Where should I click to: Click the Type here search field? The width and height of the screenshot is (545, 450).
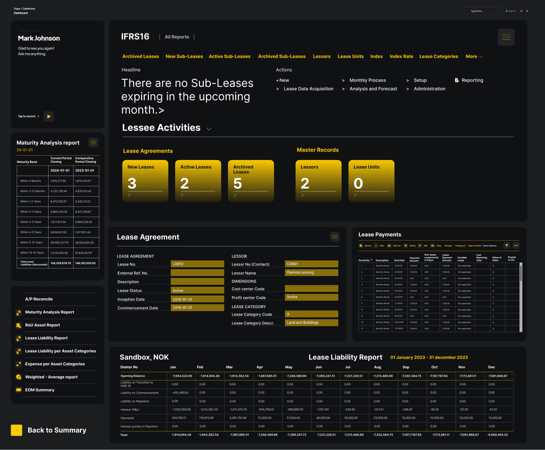[x=482, y=11]
